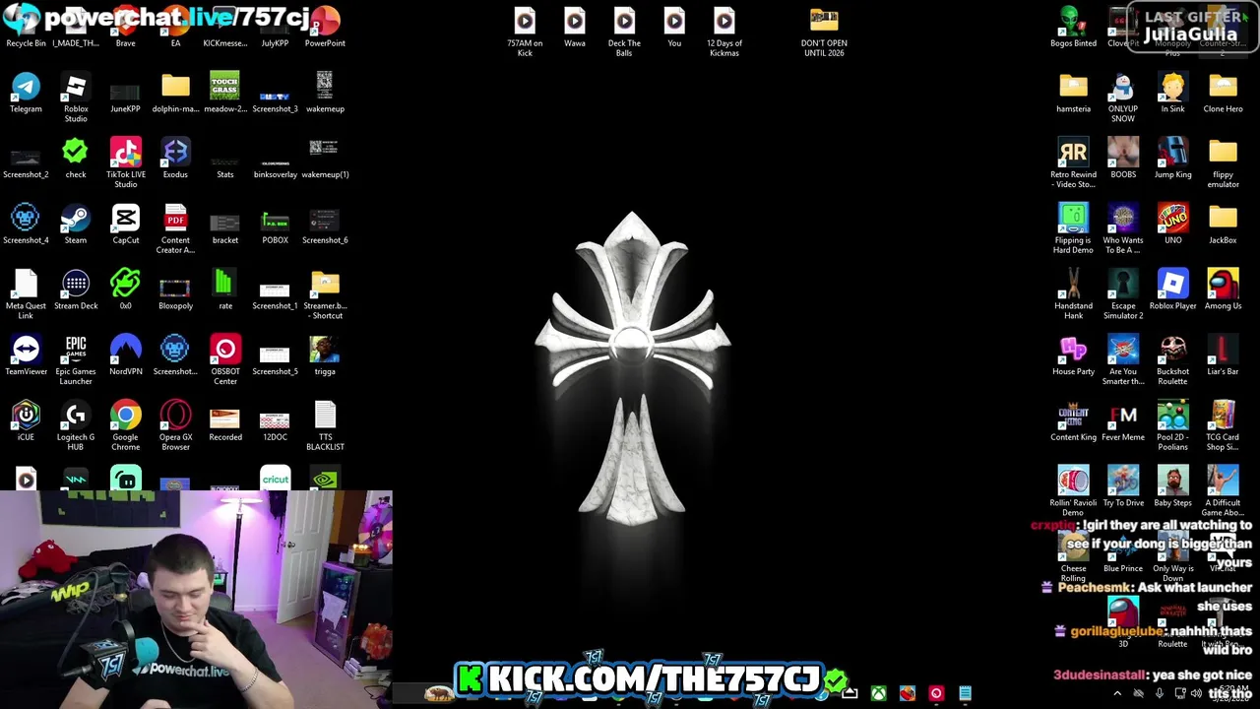This screenshot has width=1260, height=709.
Task: Open the Meta Quest Link shortcut
Action: (x=26, y=293)
